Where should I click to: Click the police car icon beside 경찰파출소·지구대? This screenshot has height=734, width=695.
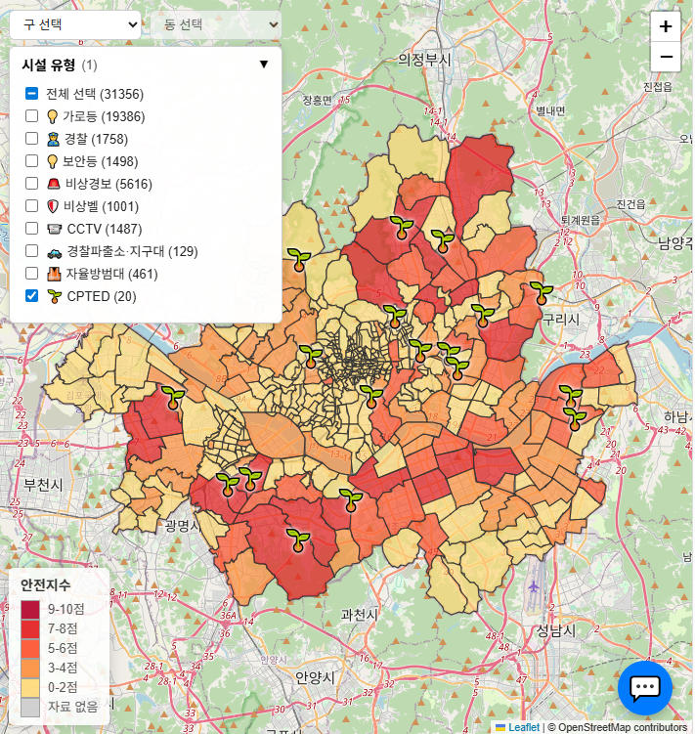[x=53, y=251]
